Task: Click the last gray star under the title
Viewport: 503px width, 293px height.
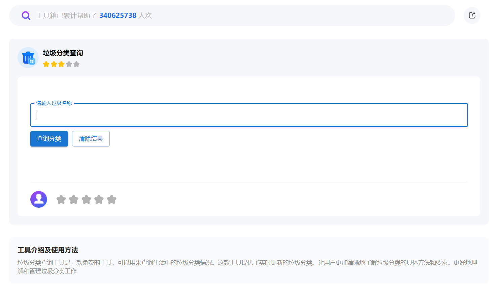Action: (x=76, y=64)
